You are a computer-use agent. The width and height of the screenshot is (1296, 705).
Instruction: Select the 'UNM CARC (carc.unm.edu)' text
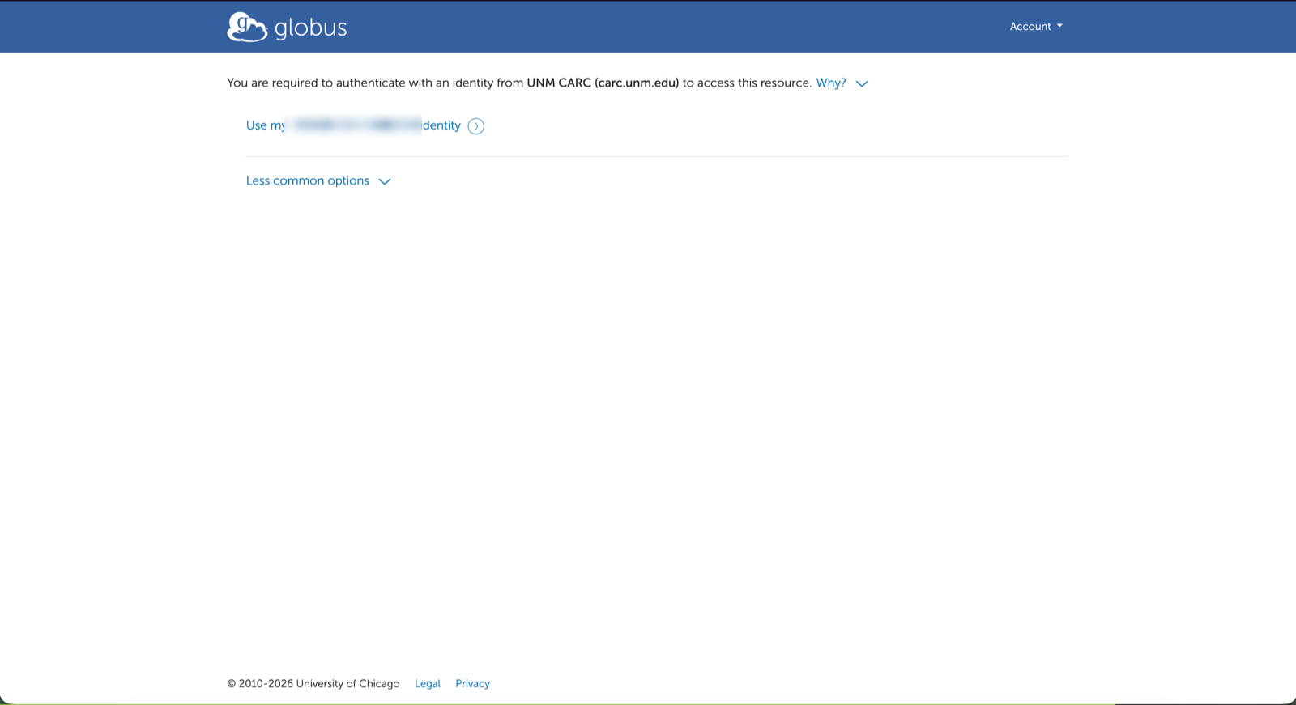pos(603,83)
